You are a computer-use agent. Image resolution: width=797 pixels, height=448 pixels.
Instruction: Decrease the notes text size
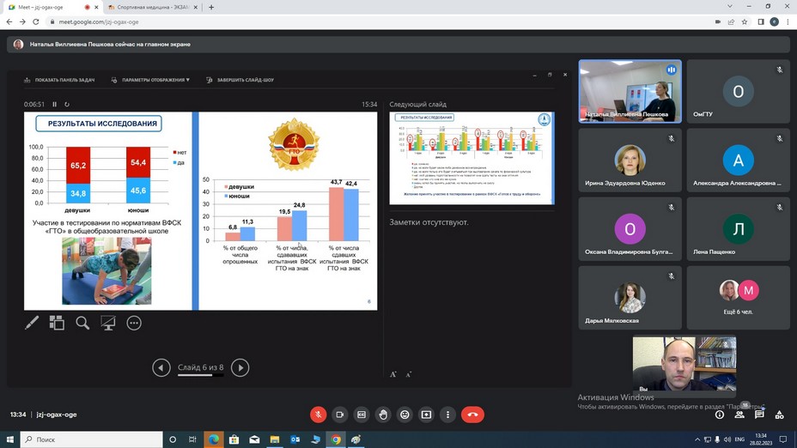click(408, 374)
